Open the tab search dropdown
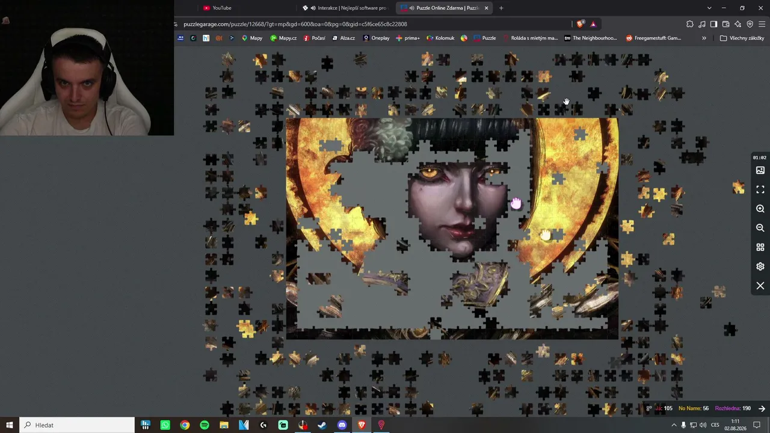The height and width of the screenshot is (433, 770). tap(709, 8)
